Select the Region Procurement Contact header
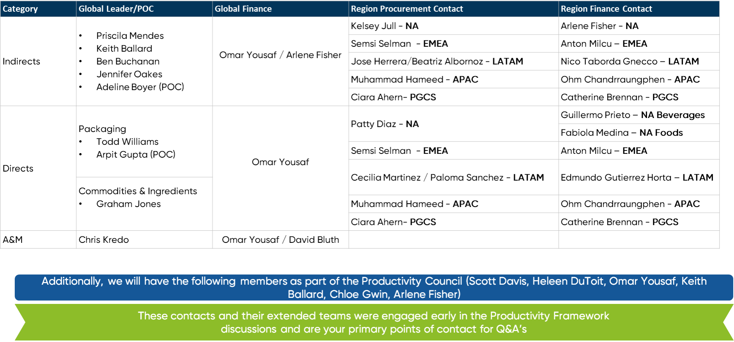This screenshot has width=734, height=342. point(407,9)
